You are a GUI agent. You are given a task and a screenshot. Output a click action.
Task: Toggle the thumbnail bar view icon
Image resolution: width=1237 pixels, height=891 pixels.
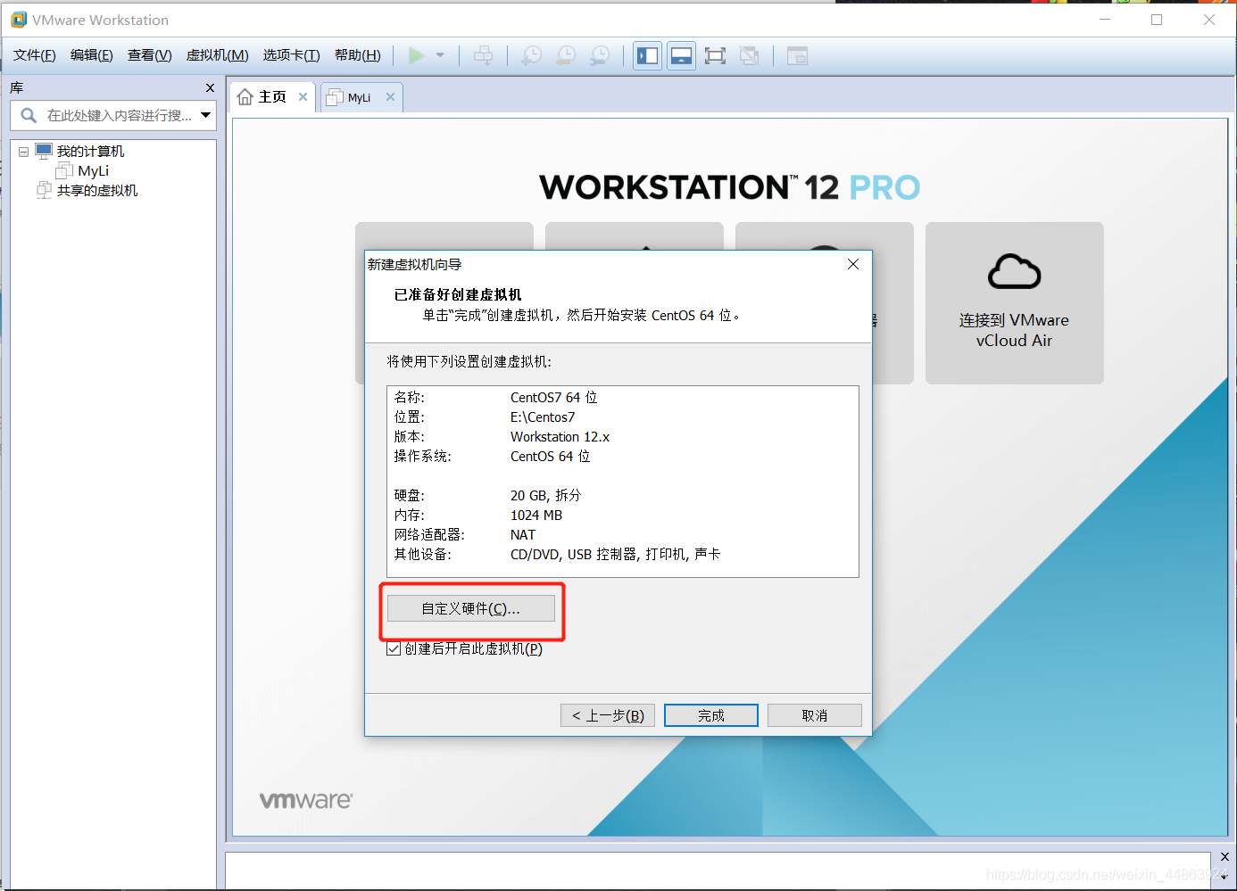(x=681, y=55)
